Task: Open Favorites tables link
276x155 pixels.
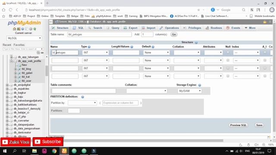Action: (19, 45)
